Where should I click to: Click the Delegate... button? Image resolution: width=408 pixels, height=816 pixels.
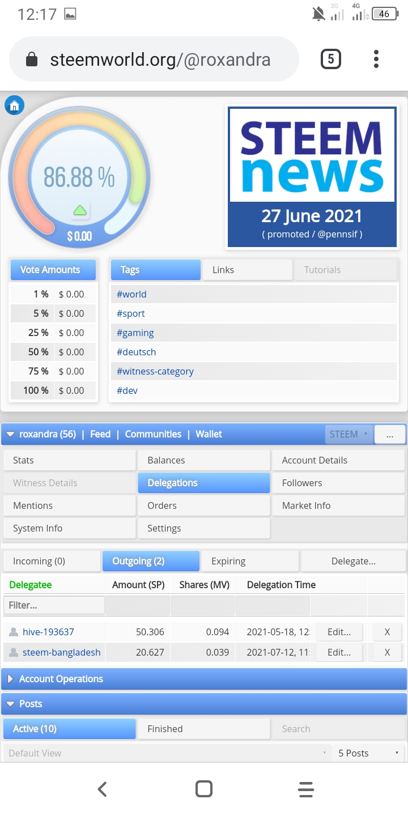[x=353, y=561]
